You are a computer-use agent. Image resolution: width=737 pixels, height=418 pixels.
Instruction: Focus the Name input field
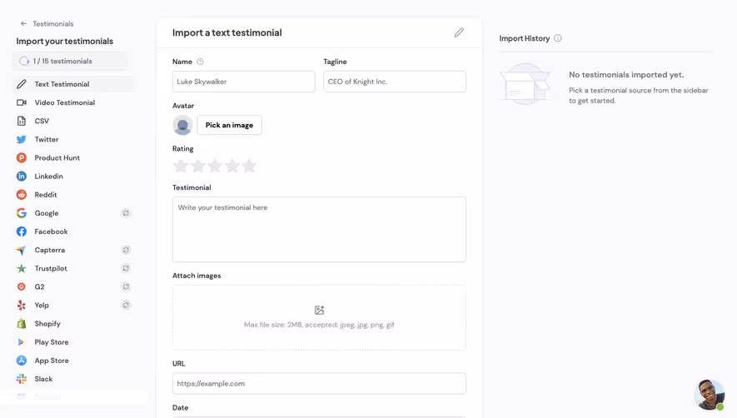point(243,82)
